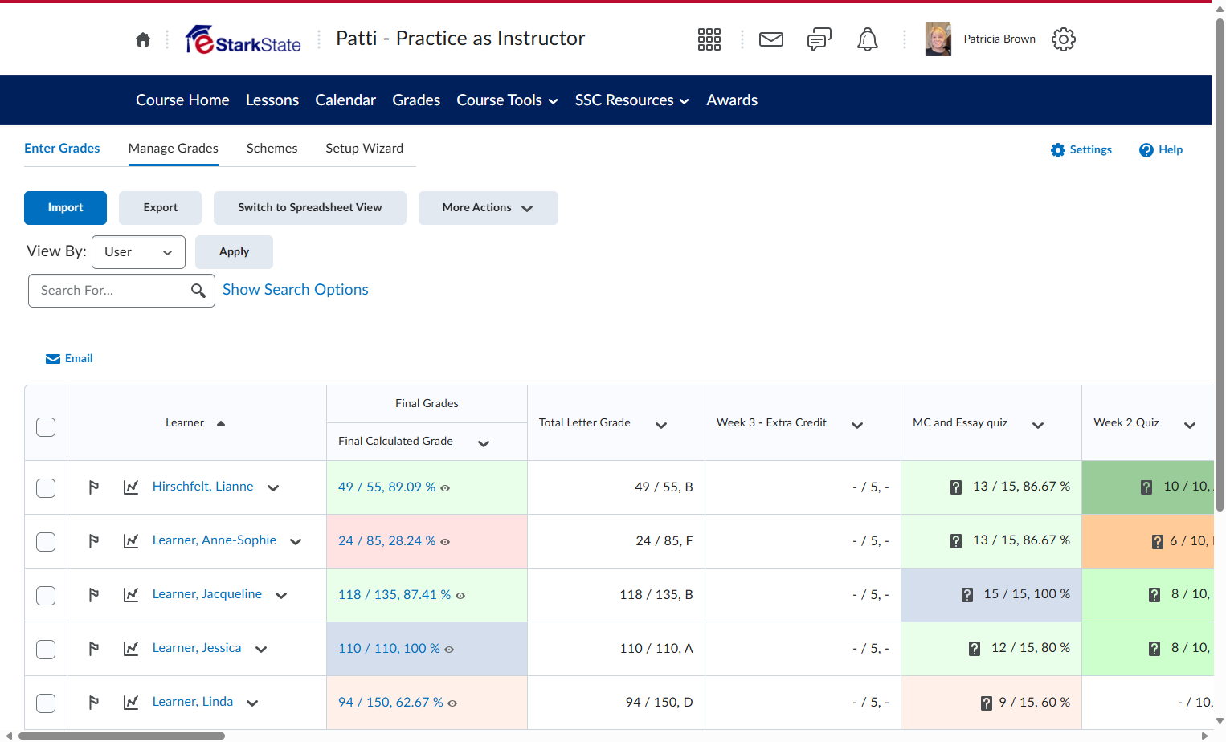Tick checkbox for Learner, Jessica
The height and width of the screenshot is (742, 1226).
click(46, 650)
